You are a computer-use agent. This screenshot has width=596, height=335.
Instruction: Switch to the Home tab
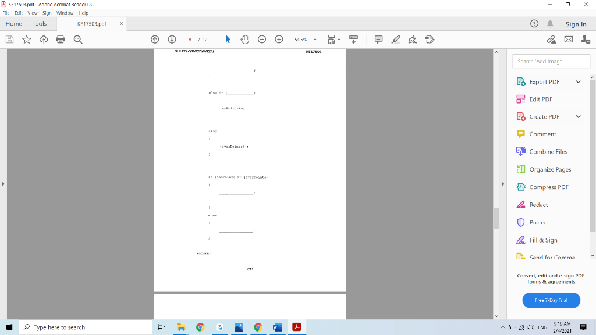(14, 23)
